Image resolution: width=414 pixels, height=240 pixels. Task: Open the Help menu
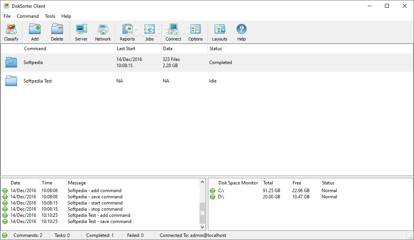click(x=66, y=16)
